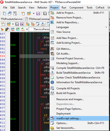Open the Refactor menu
The width and height of the screenshot is (110, 131).
42,7
